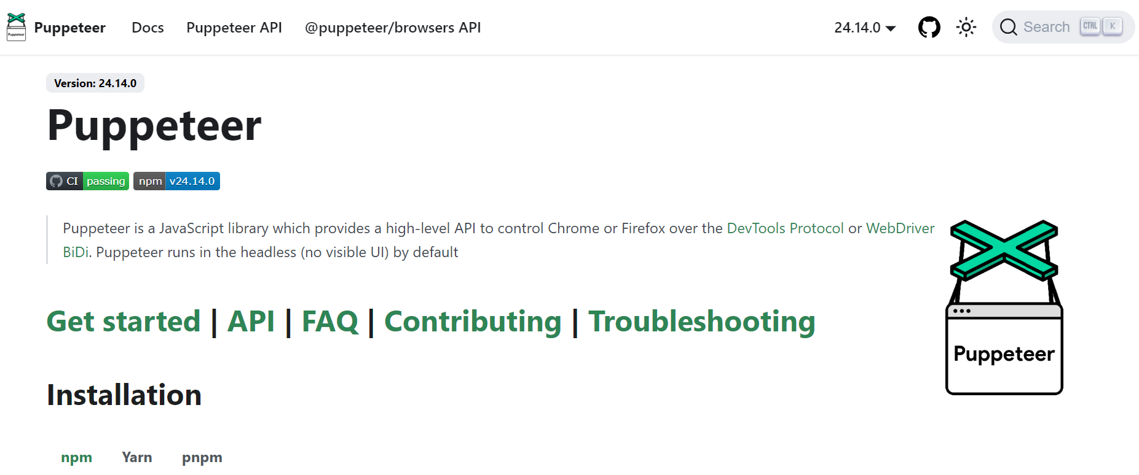
Task: Open the FAQ heading link
Action: [329, 322]
